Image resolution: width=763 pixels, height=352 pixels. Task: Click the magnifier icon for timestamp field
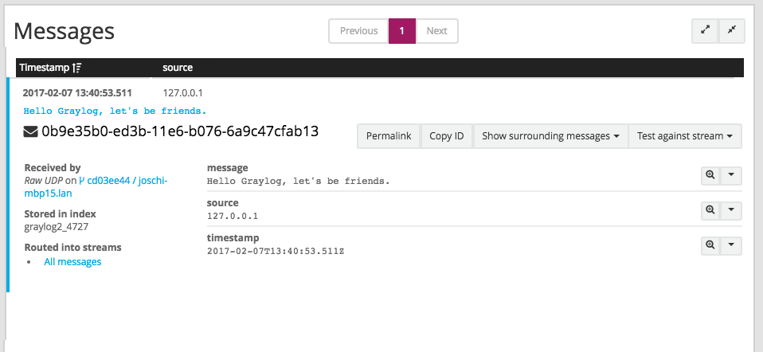coord(710,245)
